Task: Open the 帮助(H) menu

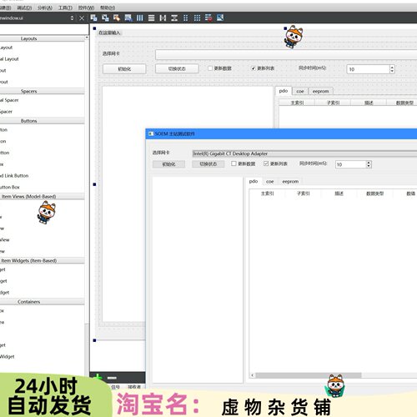Action: pyautogui.click(x=108, y=8)
